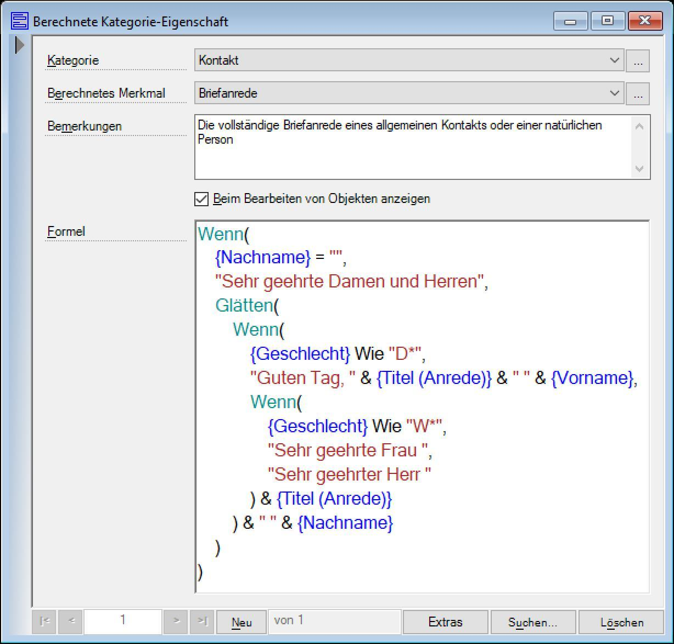
Task: Click the 'von 1' record count text
Action: coord(289,620)
